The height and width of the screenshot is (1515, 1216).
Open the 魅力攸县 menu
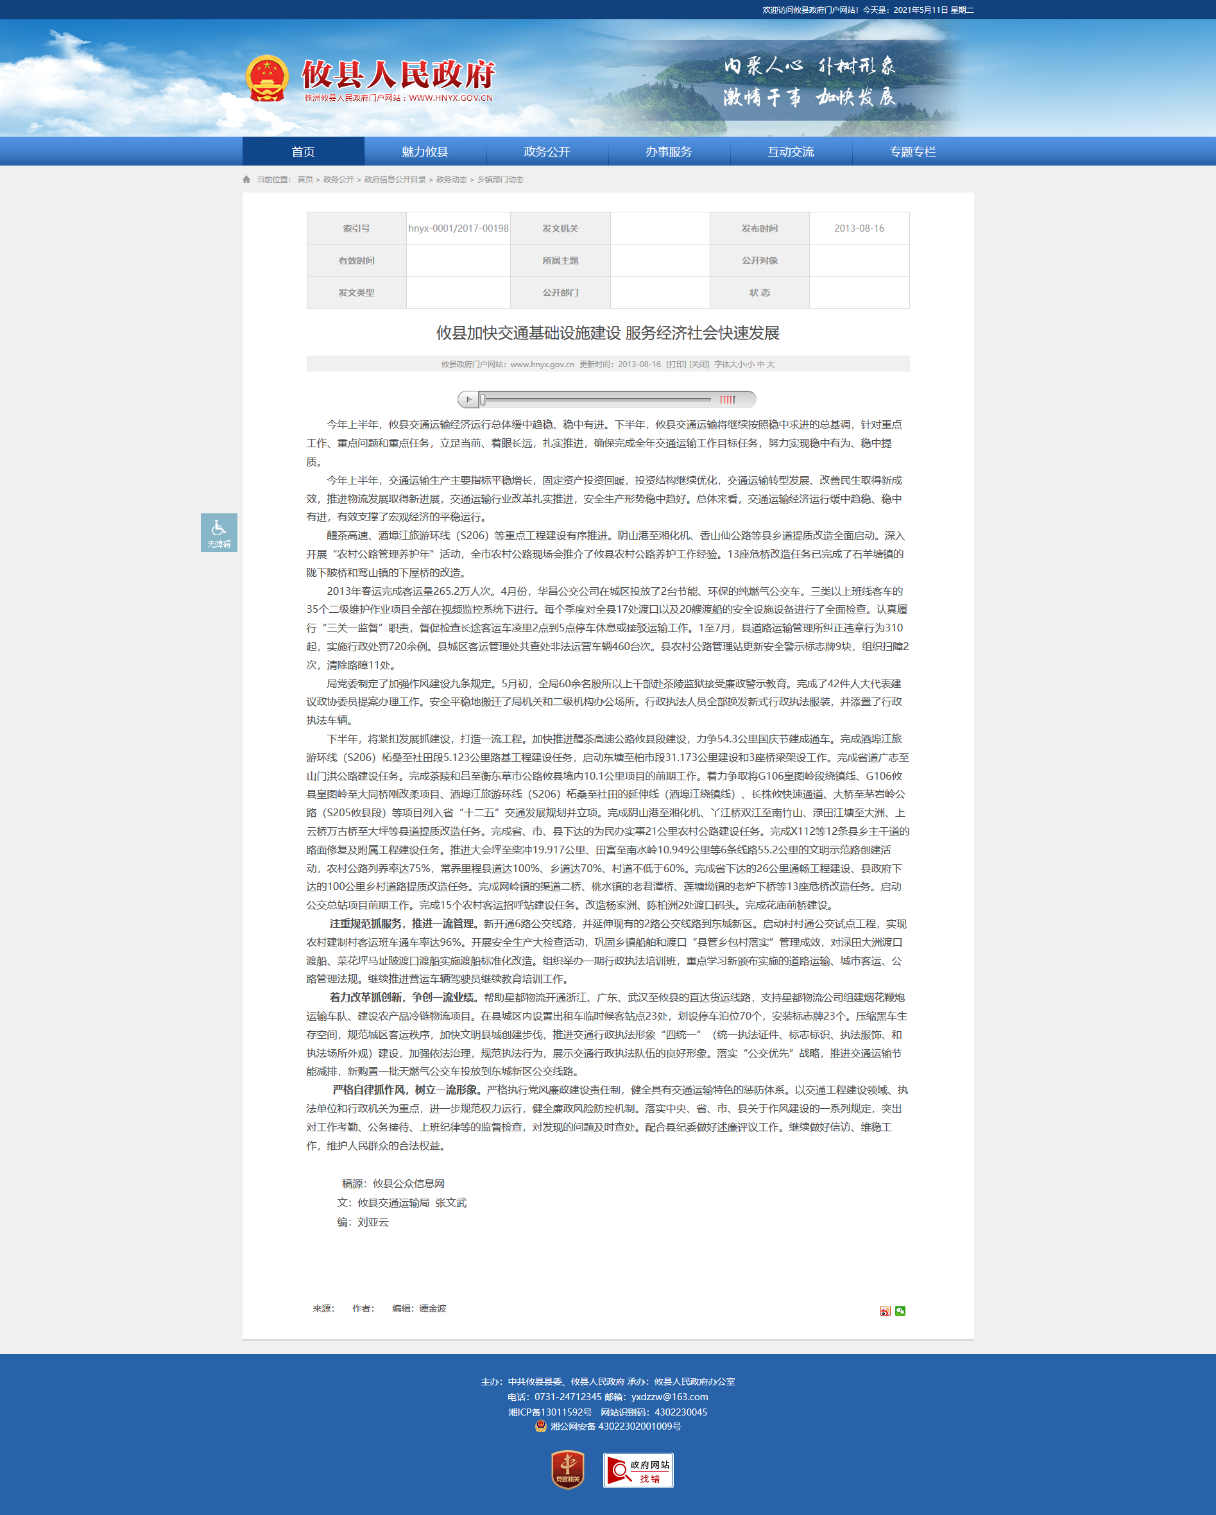click(x=425, y=152)
